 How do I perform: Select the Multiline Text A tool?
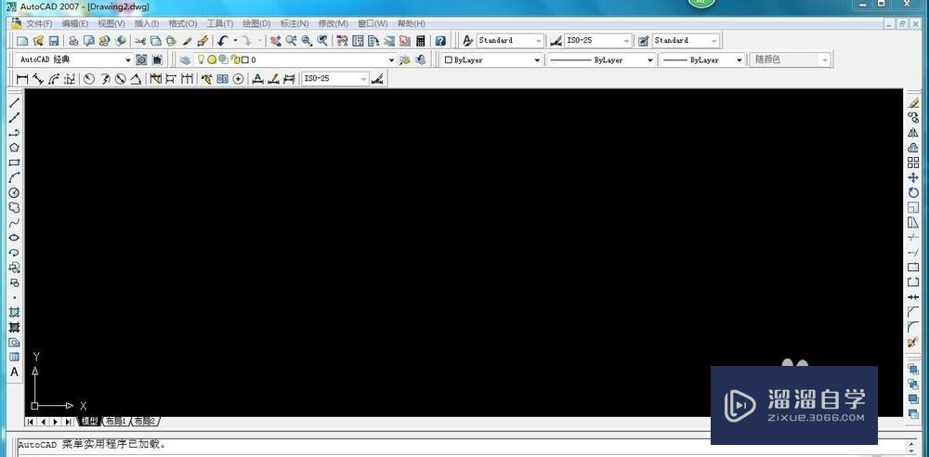14,372
